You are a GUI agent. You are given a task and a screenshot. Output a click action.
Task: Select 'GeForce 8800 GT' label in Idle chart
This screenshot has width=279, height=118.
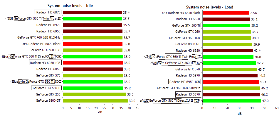click(48, 101)
